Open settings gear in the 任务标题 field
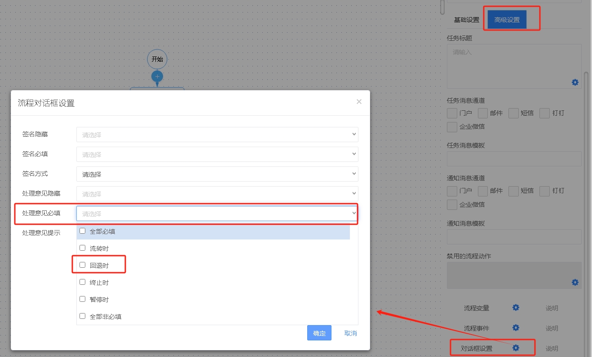The height and width of the screenshot is (357, 592). (x=575, y=83)
